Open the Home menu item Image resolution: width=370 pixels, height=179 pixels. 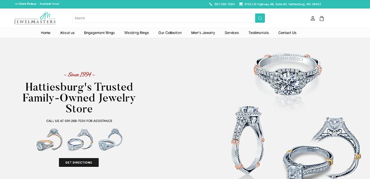46,33
